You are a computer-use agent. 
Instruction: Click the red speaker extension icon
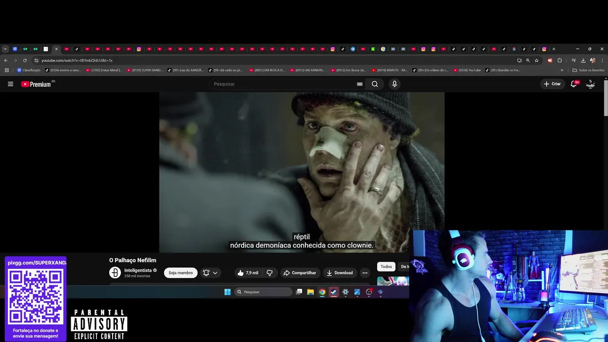click(550, 60)
